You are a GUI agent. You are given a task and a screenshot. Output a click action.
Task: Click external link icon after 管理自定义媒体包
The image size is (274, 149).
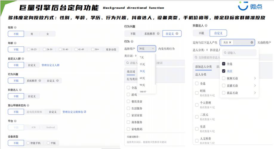(85, 112)
